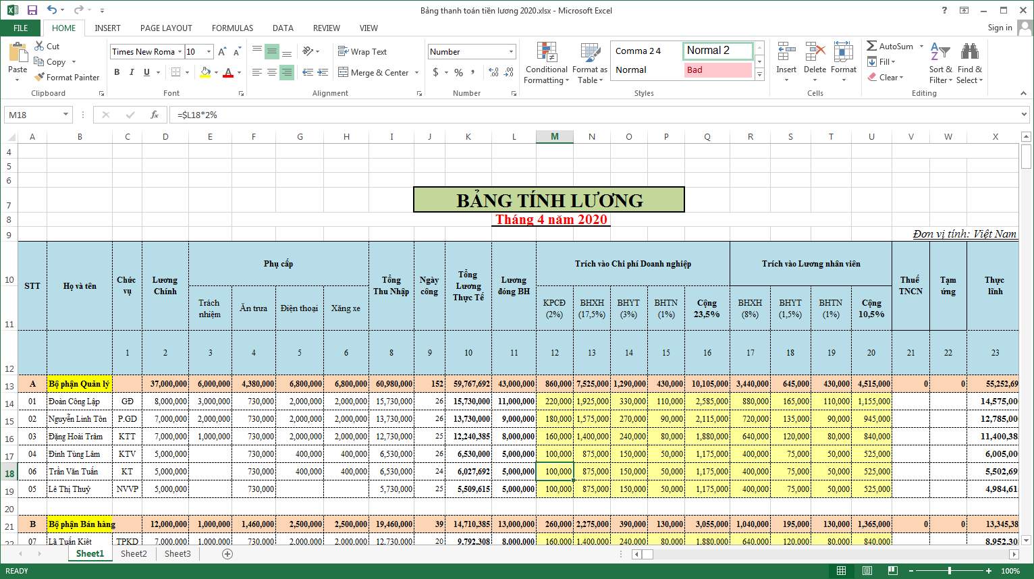Screen dimensions: 1034x579
Task: Open the Sheet2 tab
Action: pyautogui.click(x=134, y=553)
